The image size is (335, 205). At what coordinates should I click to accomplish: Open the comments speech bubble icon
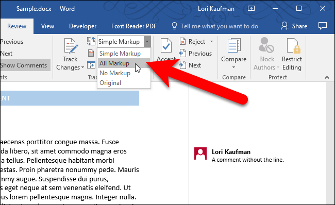323,26
